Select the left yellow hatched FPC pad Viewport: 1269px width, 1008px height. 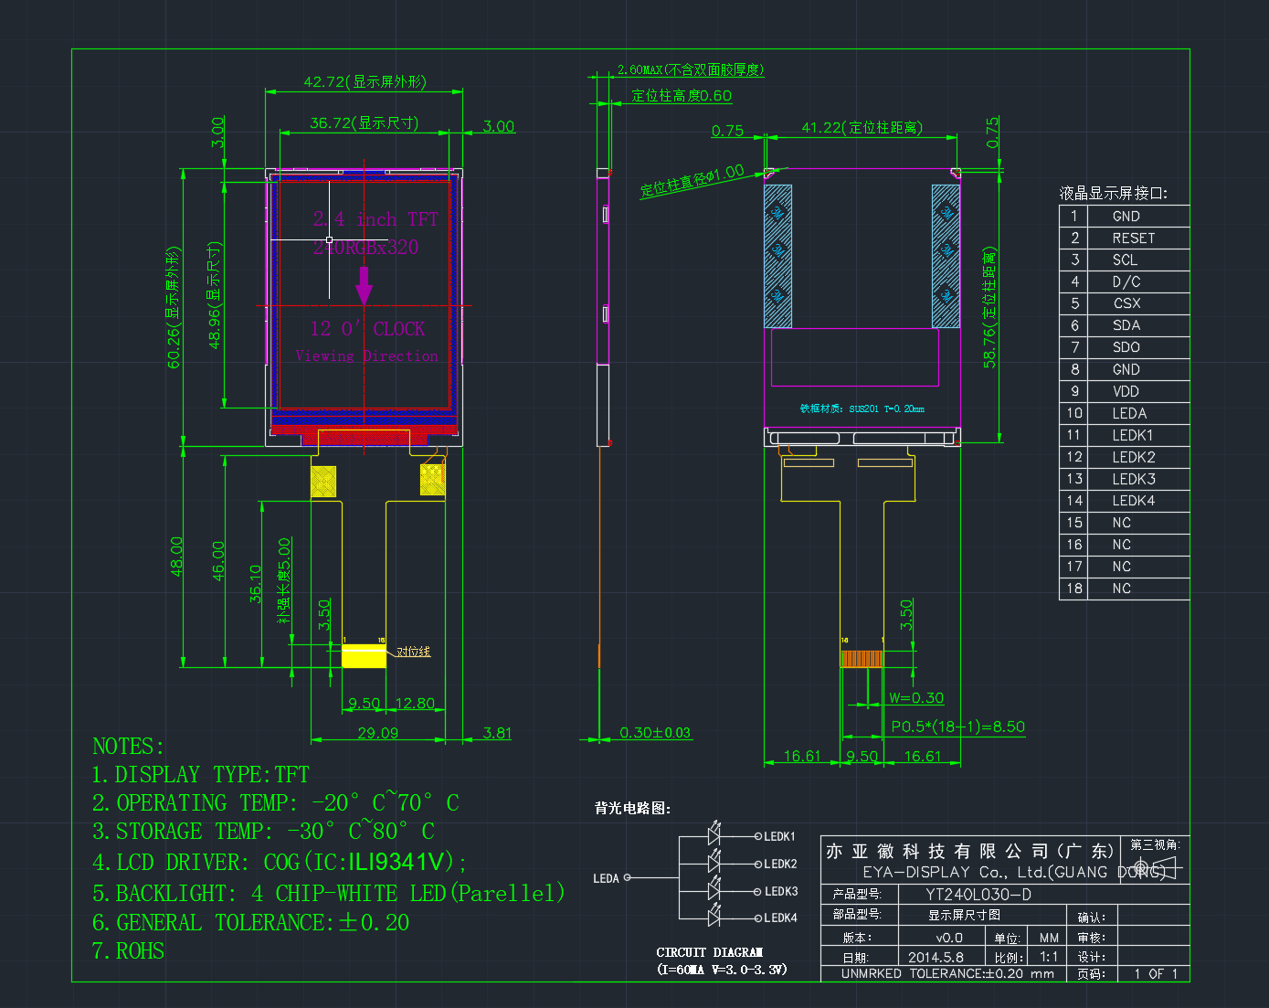tap(323, 482)
